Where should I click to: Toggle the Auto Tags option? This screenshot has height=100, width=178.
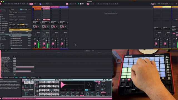(x=23, y=9)
